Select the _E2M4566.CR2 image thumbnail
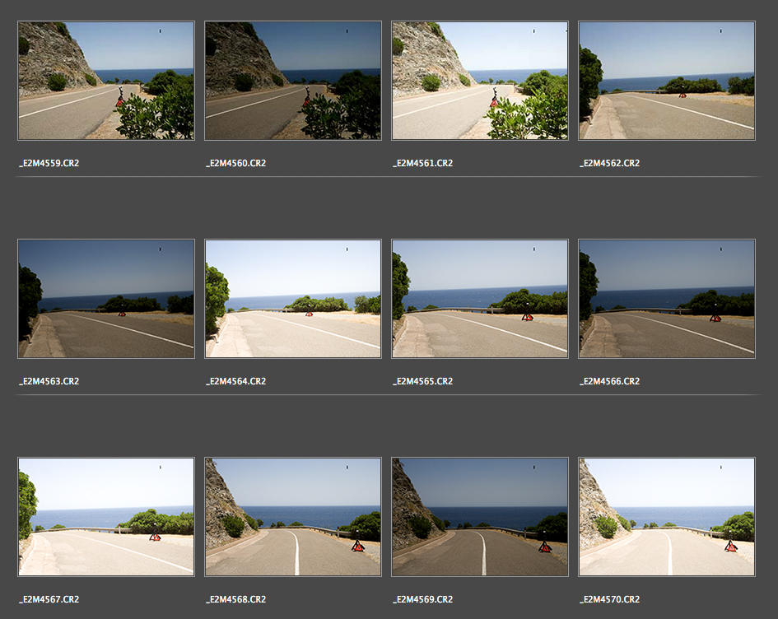This screenshot has width=778, height=619. 667,299
